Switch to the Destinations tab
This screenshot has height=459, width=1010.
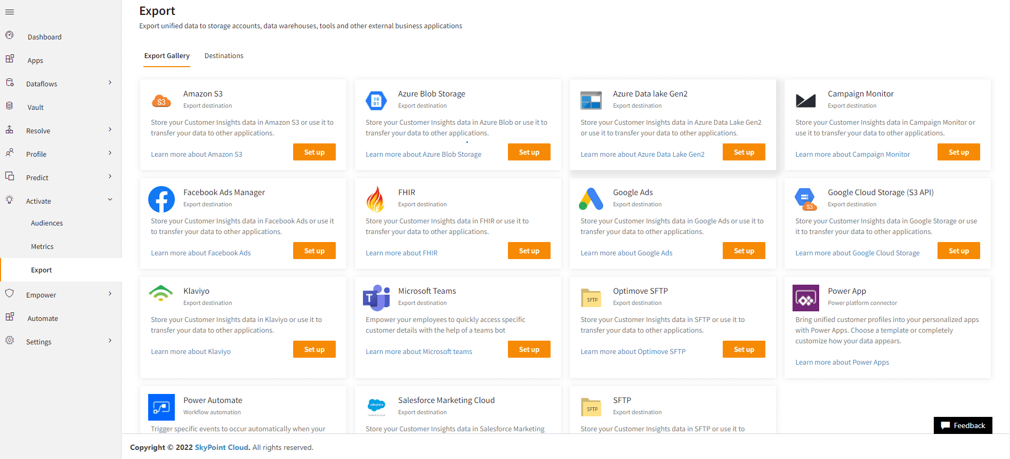point(224,56)
